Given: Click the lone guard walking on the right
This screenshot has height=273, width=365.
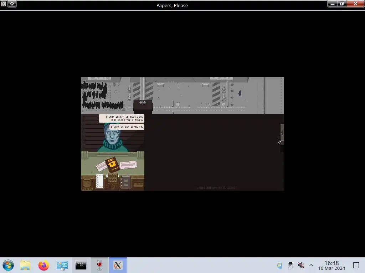Looking at the screenshot, I should (240, 93).
